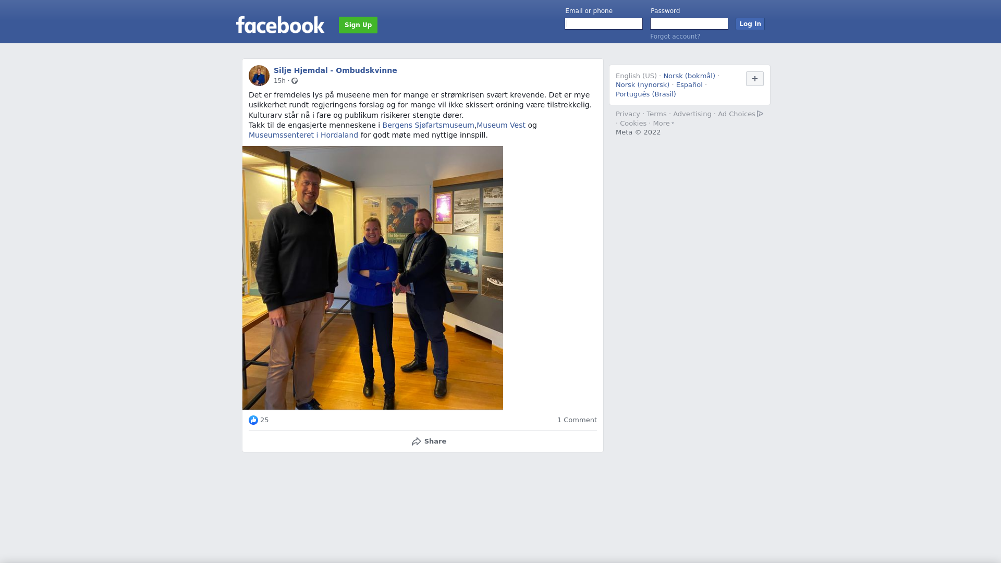The height and width of the screenshot is (565, 1001).
Task: Open Museumssenteret i Hordaland link
Action: coord(303,135)
